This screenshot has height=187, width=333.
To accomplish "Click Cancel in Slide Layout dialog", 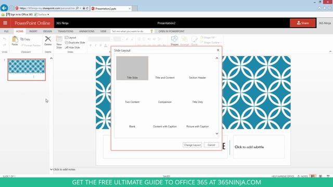I will coord(211,145).
